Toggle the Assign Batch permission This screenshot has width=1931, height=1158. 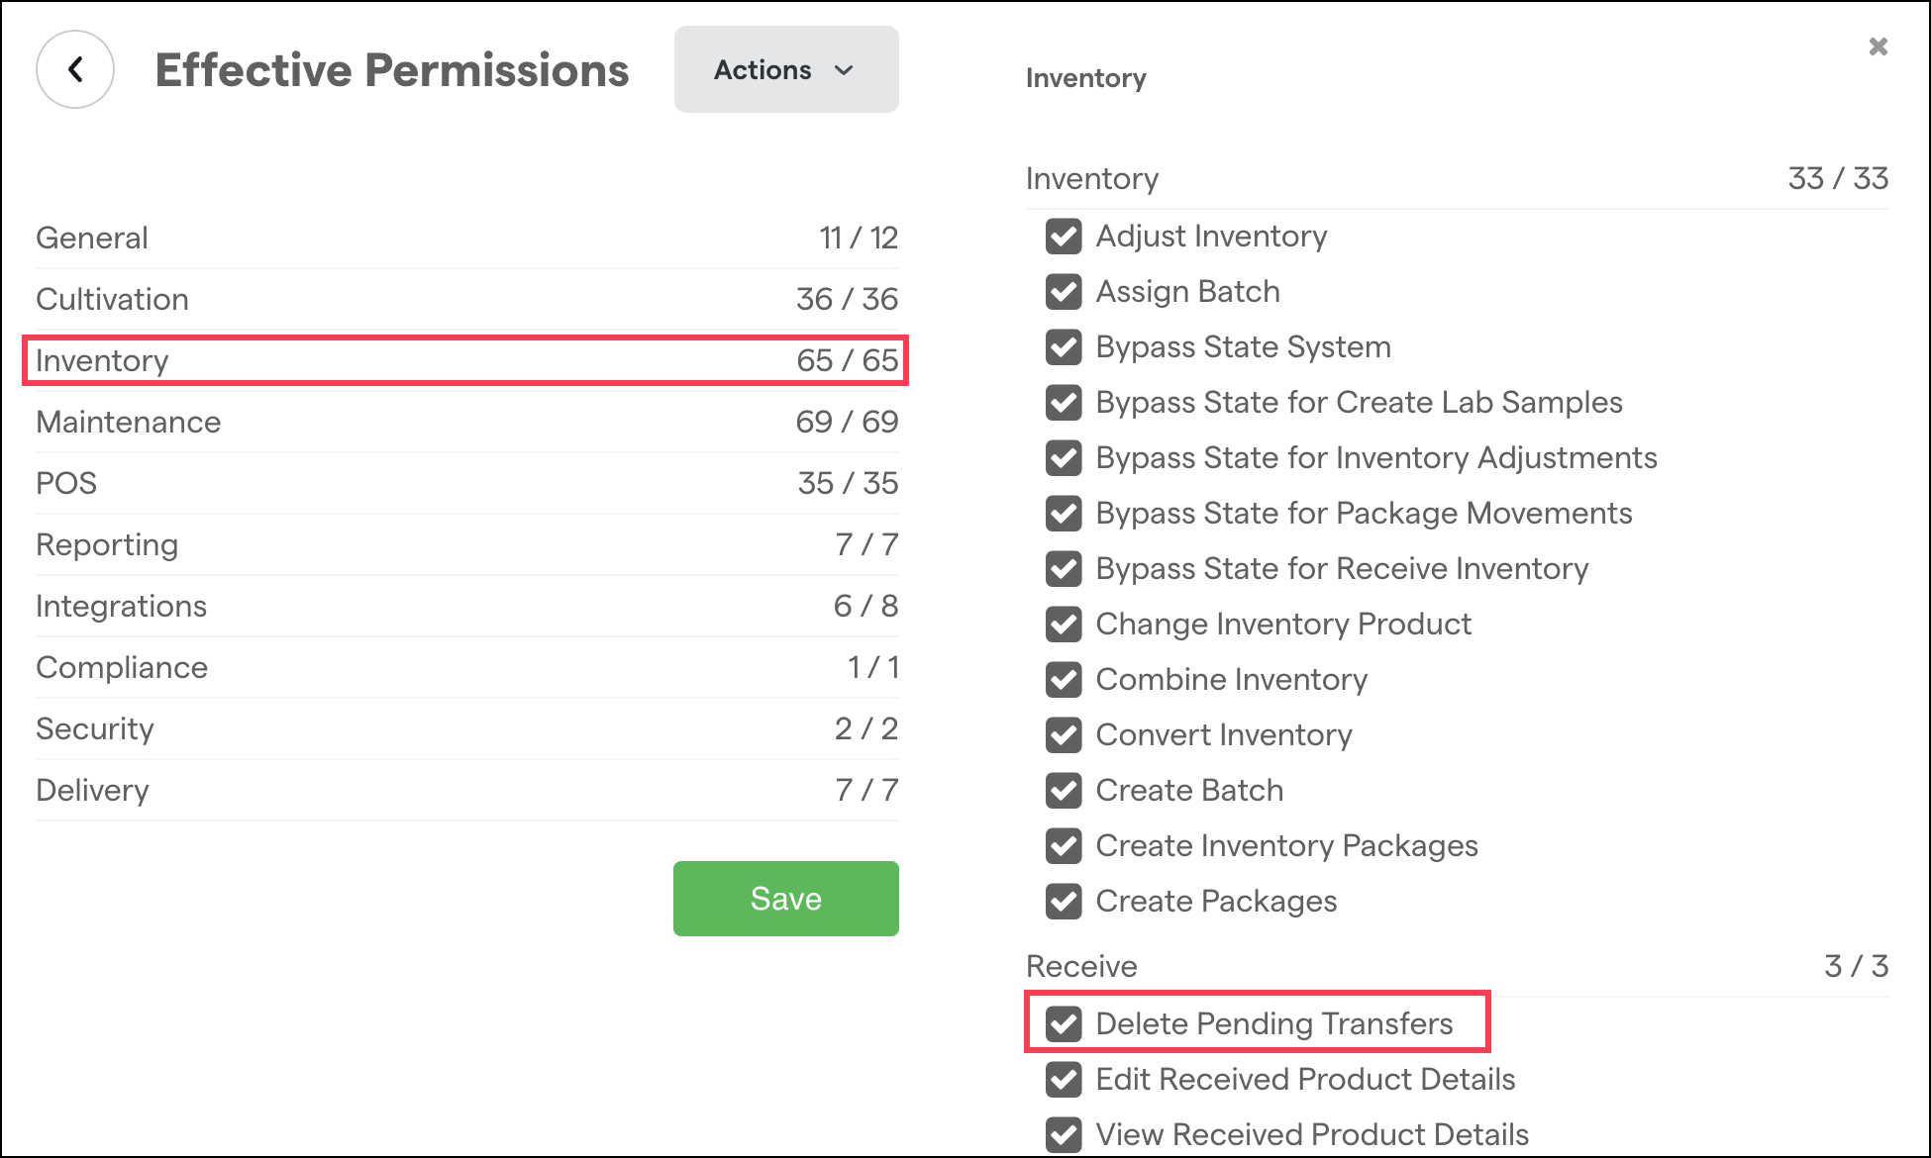[x=1063, y=292]
